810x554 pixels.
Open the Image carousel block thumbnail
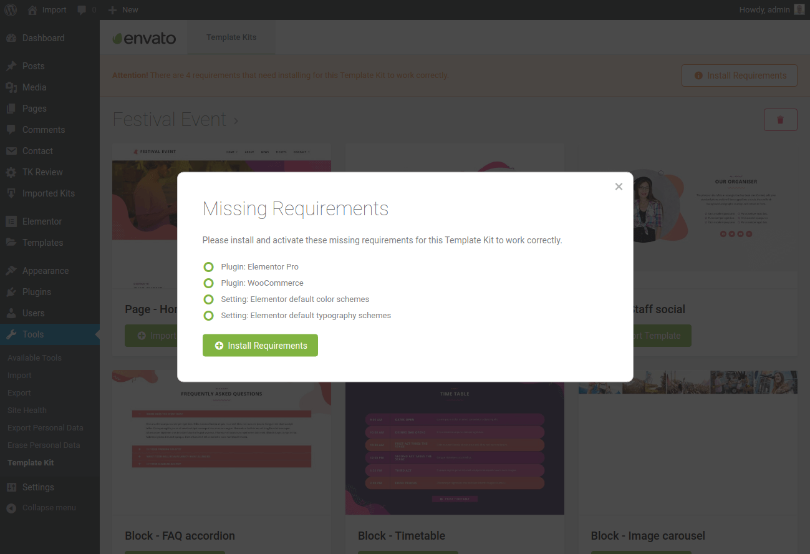tap(688, 443)
